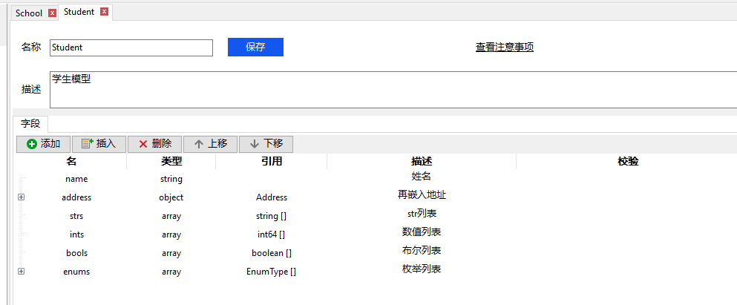The height and width of the screenshot is (305, 737).
Task: Click the 下移 button
Action: 266,144
